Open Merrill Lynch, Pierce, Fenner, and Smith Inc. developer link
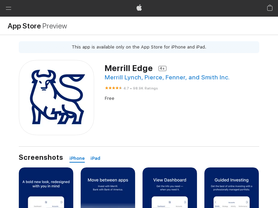This screenshot has height=208, width=278. click(167, 77)
